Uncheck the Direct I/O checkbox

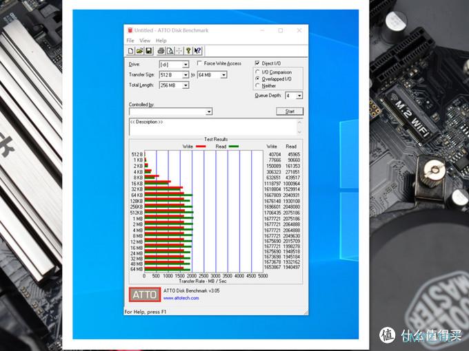pyautogui.click(x=257, y=63)
